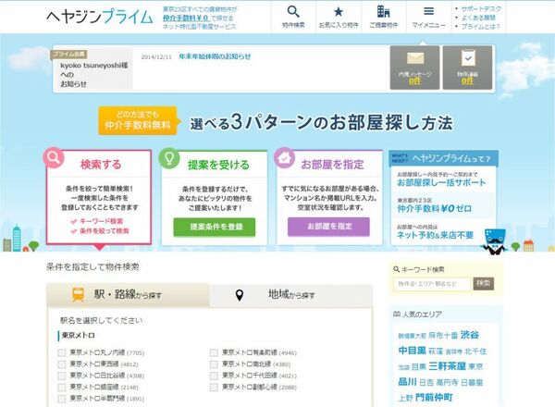Select popular area 品川

407,382
